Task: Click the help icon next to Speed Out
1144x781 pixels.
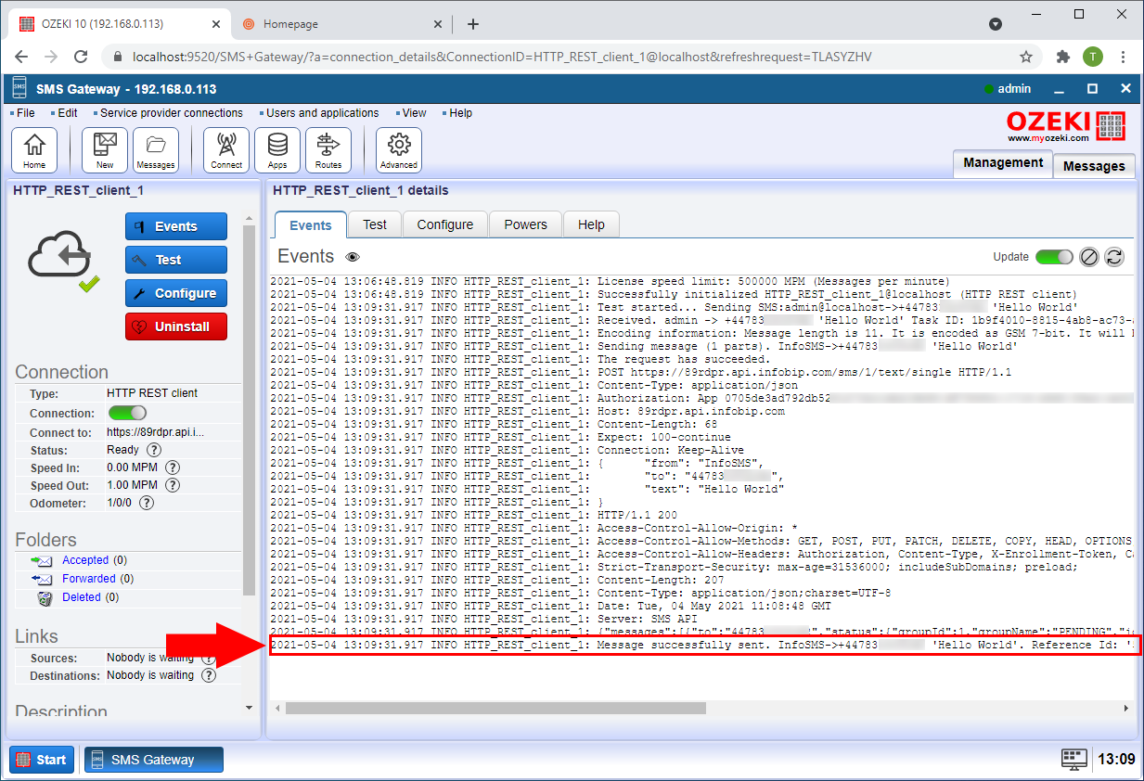Action: pos(172,485)
